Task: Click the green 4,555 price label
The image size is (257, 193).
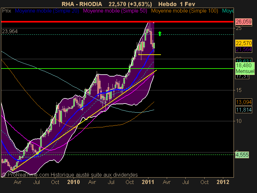Action: click(x=242, y=155)
